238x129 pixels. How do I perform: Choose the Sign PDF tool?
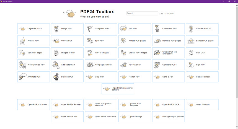coord(202,65)
